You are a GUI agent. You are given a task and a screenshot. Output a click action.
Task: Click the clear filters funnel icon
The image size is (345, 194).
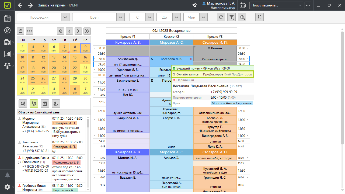231,17
